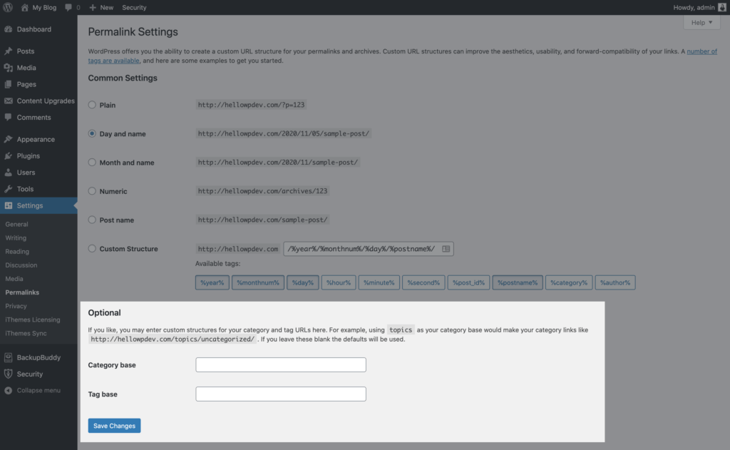Image resolution: width=730 pixels, height=450 pixels.
Task: Click the Users person icon
Action: [x=9, y=173]
